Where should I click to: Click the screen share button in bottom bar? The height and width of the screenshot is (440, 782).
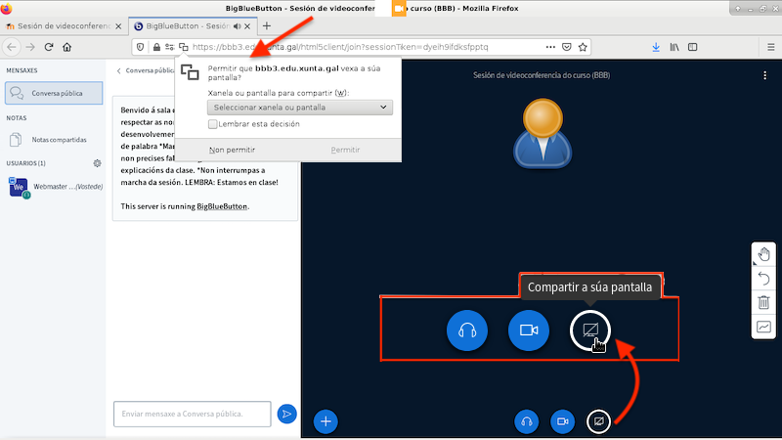(x=597, y=420)
